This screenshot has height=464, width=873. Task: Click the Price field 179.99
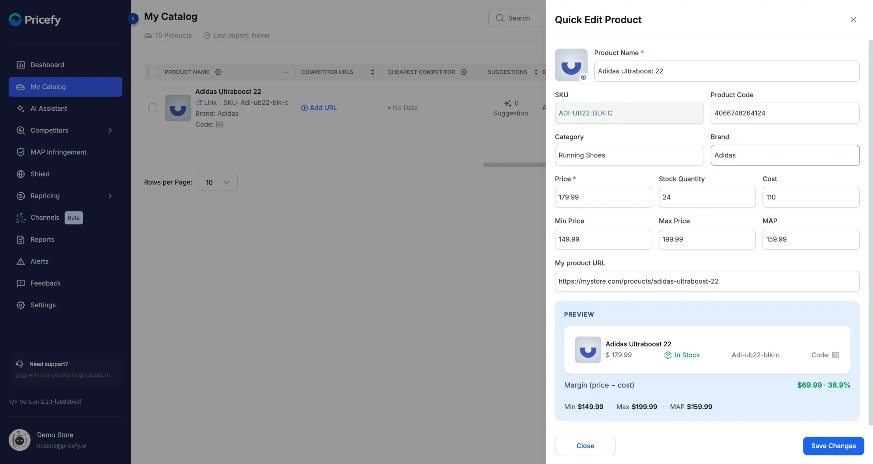tap(603, 197)
